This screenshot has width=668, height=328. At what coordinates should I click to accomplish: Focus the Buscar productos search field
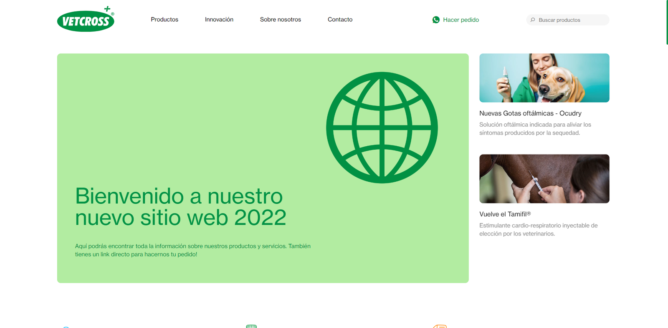click(570, 20)
